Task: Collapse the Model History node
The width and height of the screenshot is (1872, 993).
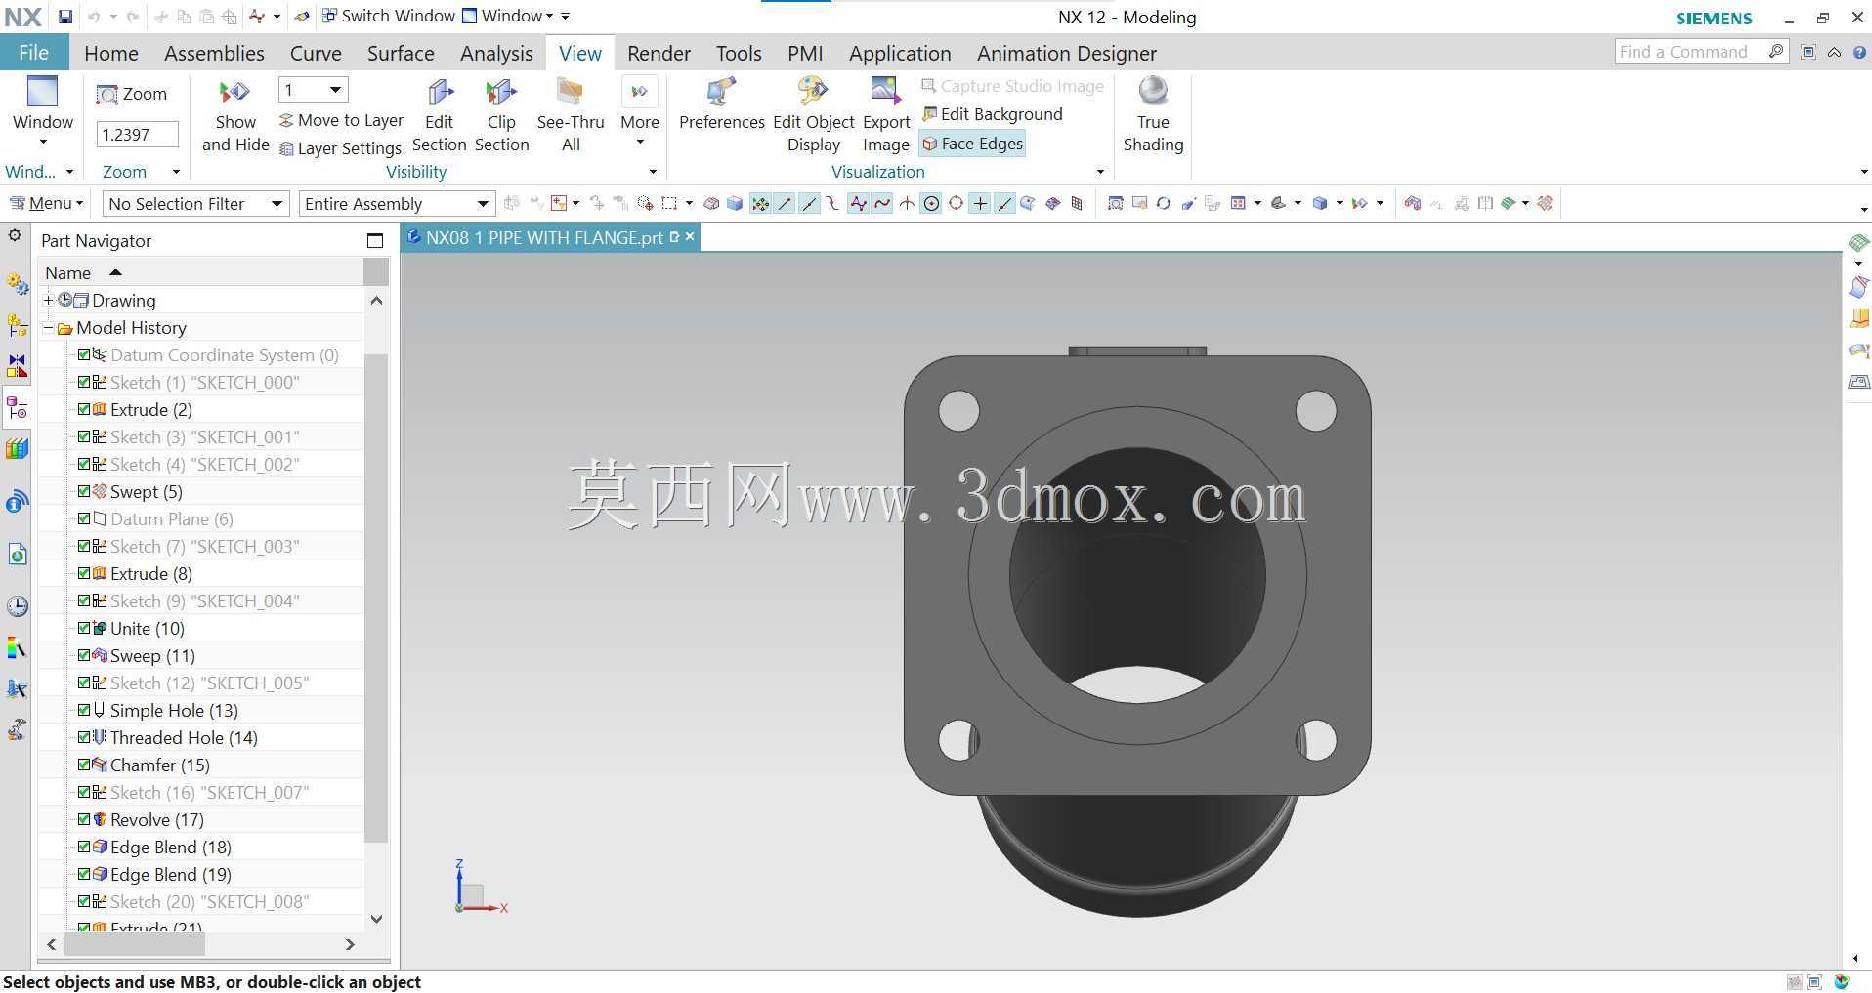Action: click(x=48, y=327)
